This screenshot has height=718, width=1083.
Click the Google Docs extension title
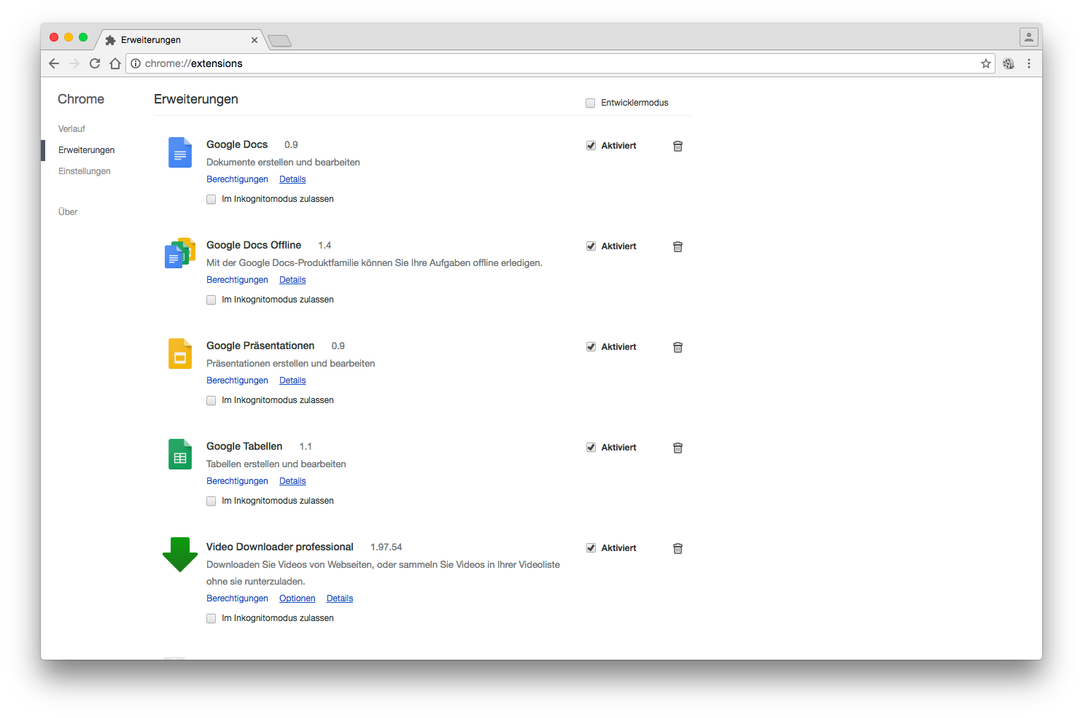click(237, 144)
